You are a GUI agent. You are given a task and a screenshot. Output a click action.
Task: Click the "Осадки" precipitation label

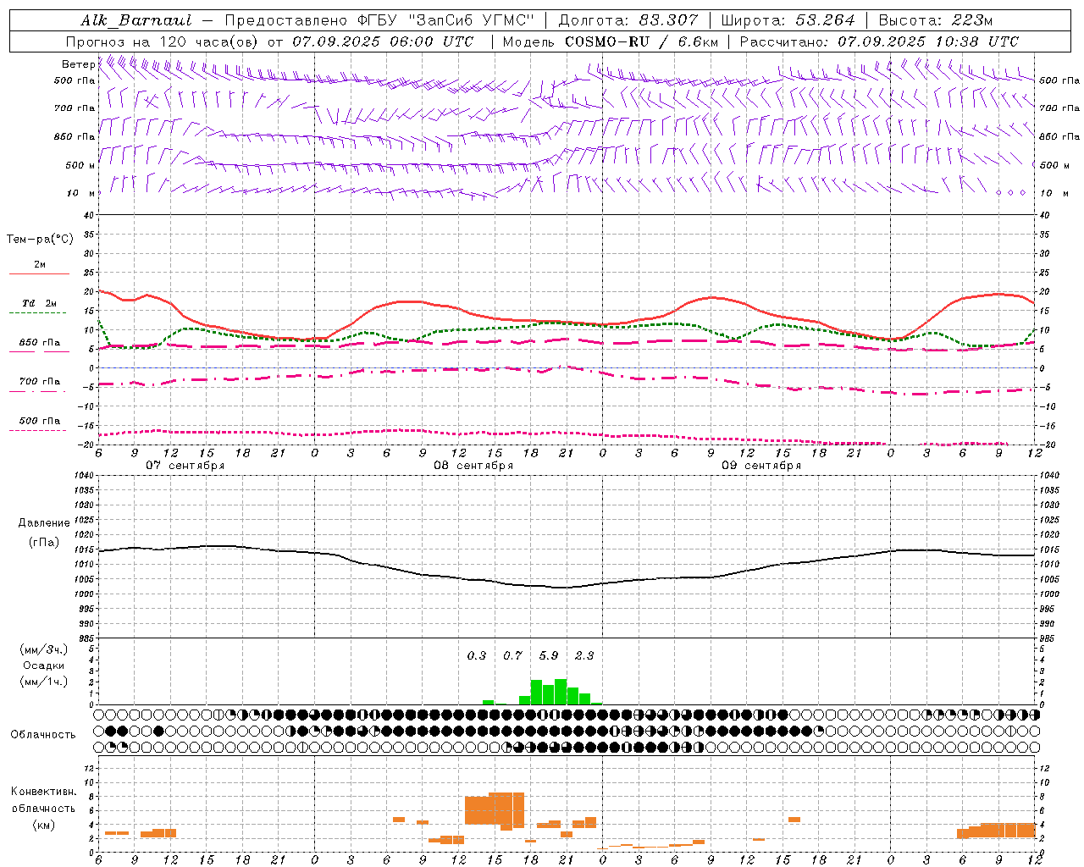(x=44, y=665)
